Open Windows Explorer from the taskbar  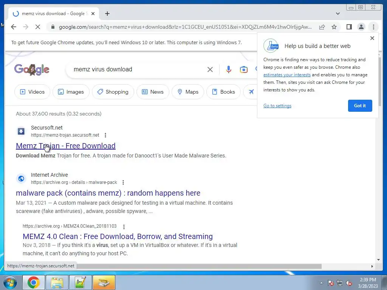point(57,282)
